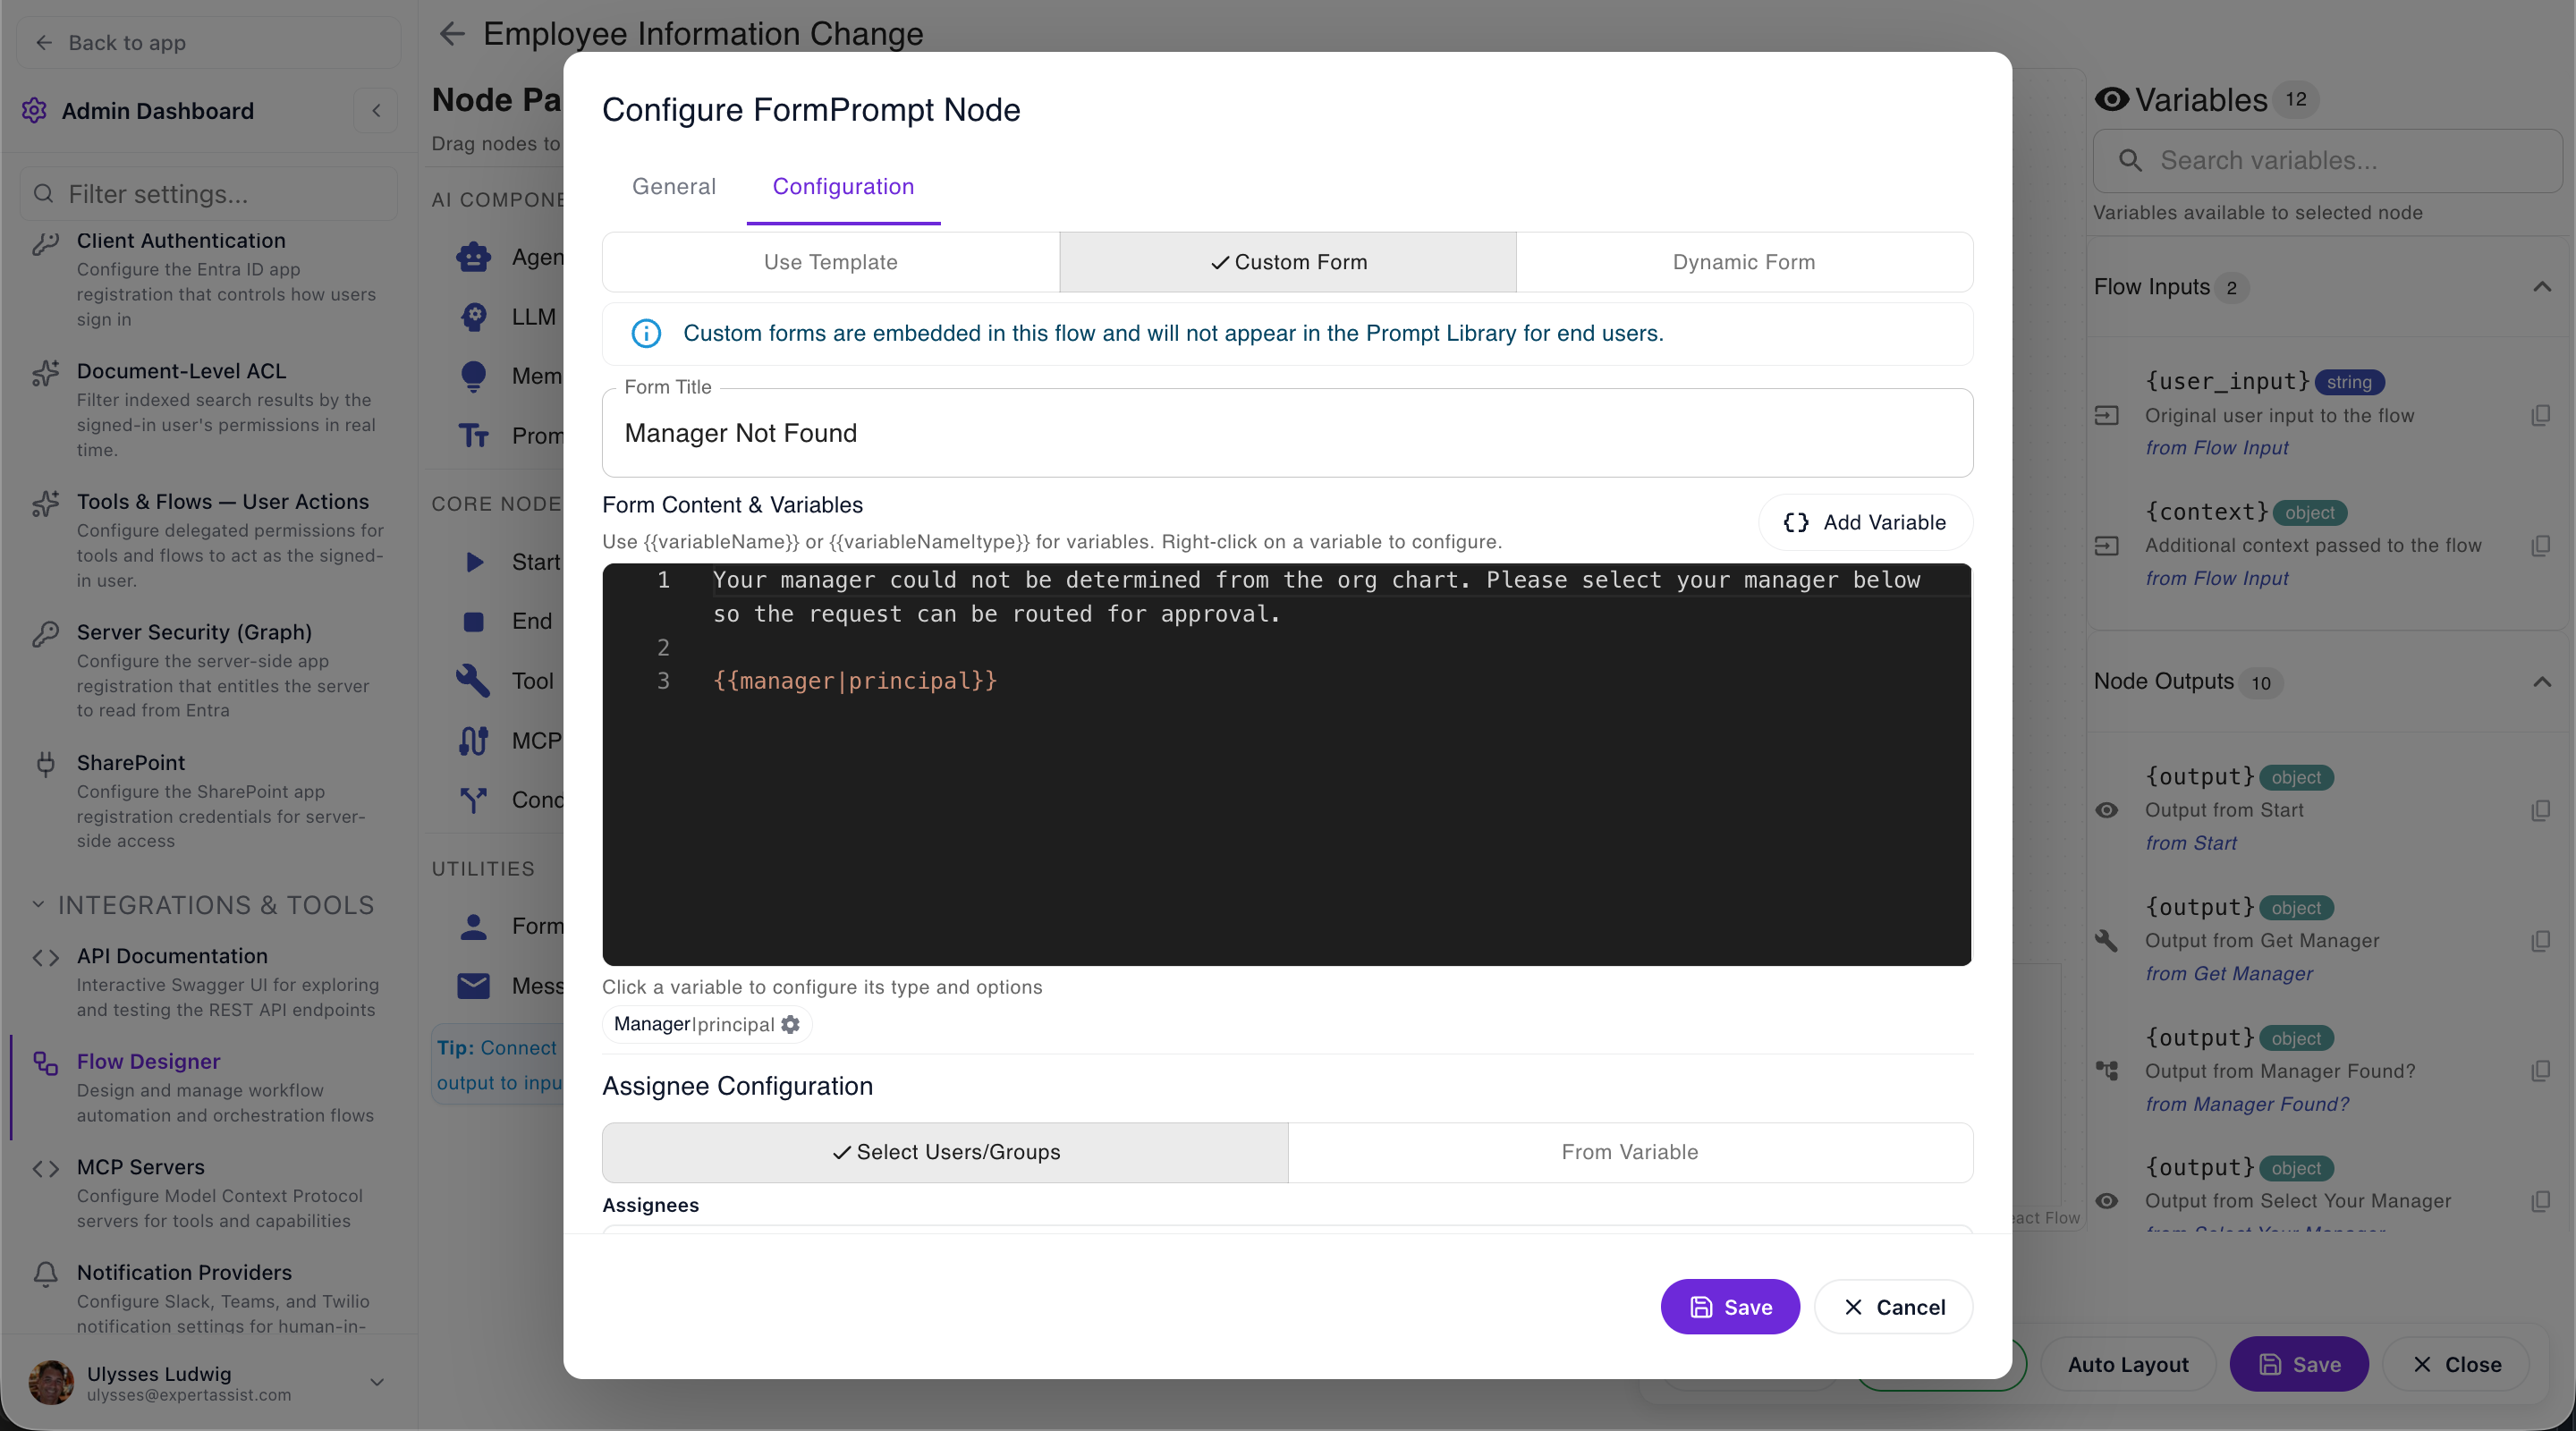Collapse the Flow Inputs section
Screen dimensions: 2576x1431
[x=2542, y=287]
